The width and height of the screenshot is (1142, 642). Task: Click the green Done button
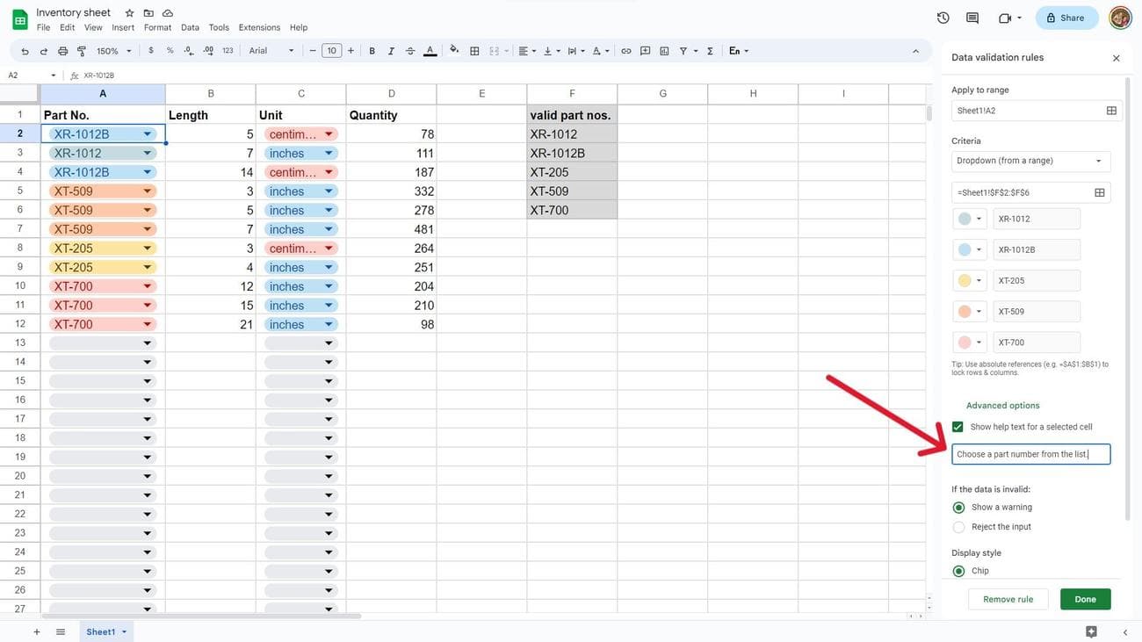click(x=1085, y=599)
